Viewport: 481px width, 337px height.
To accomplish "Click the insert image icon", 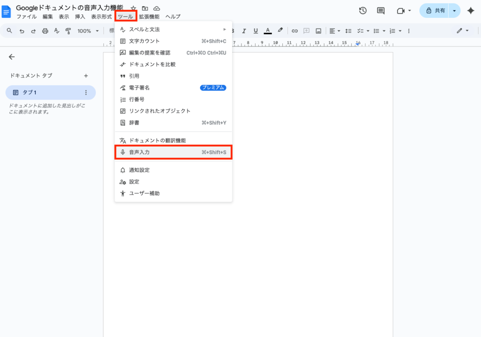I will coord(318,31).
